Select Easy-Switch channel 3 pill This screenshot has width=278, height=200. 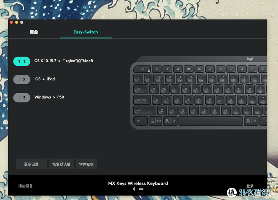pyautogui.click(x=22, y=97)
